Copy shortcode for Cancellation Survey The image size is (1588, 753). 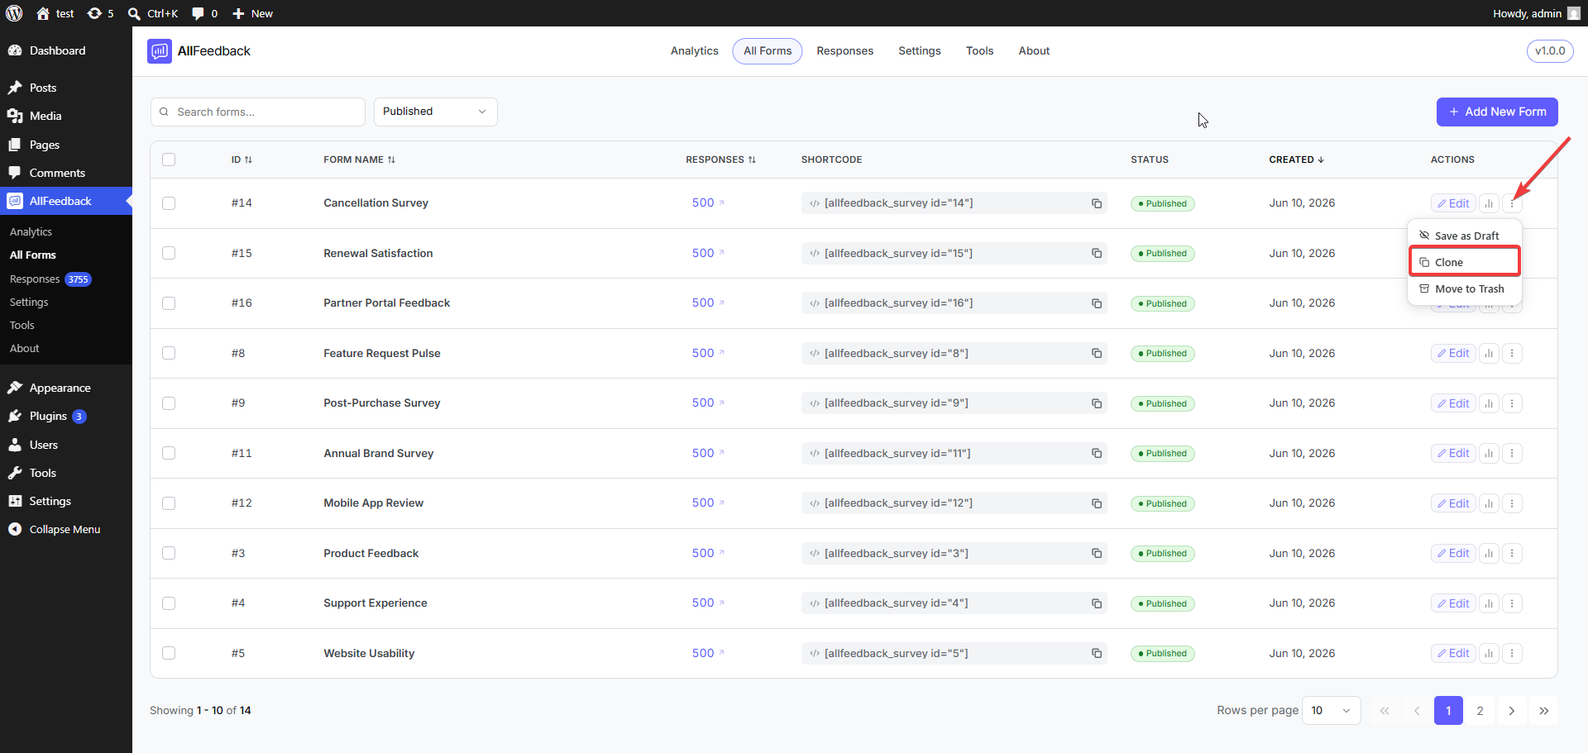click(1096, 203)
